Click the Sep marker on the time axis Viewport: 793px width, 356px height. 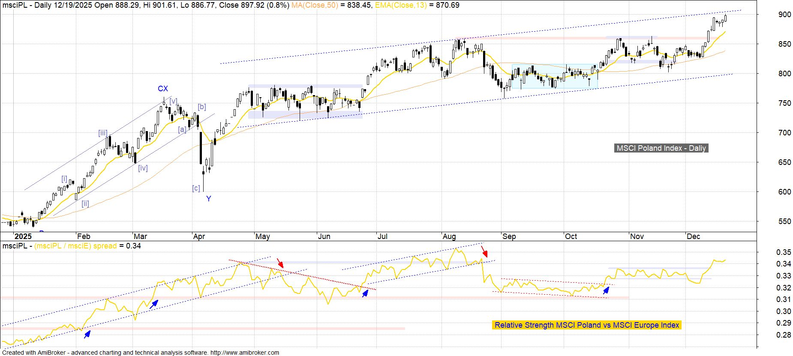(x=509, y=236)
